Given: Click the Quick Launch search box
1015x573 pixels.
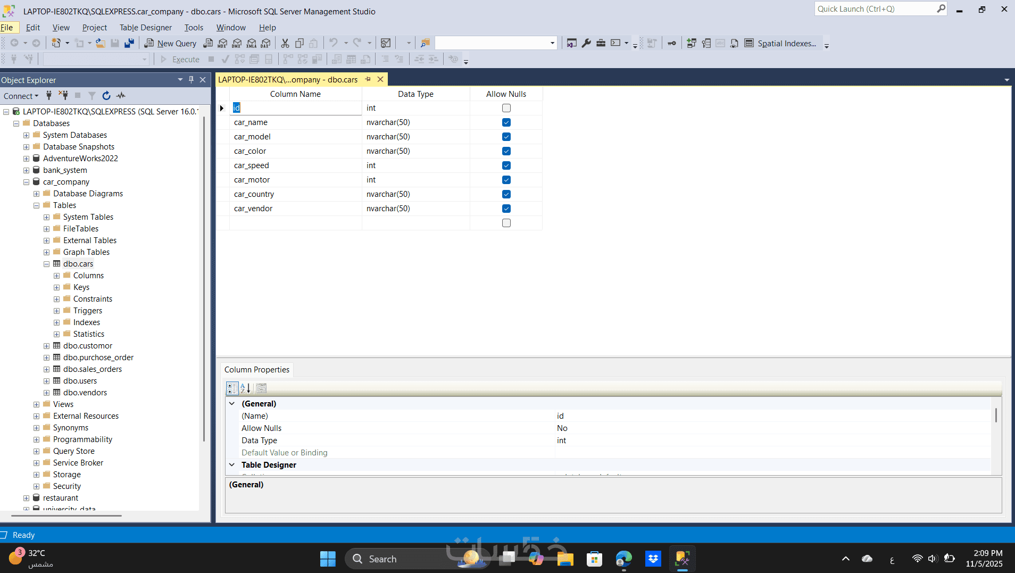Looking at the screenshot, I should tap(880, 9).
